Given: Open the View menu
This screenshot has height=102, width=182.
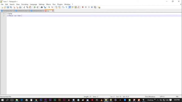Looking at the screenshot, I should tap(18, 4).
